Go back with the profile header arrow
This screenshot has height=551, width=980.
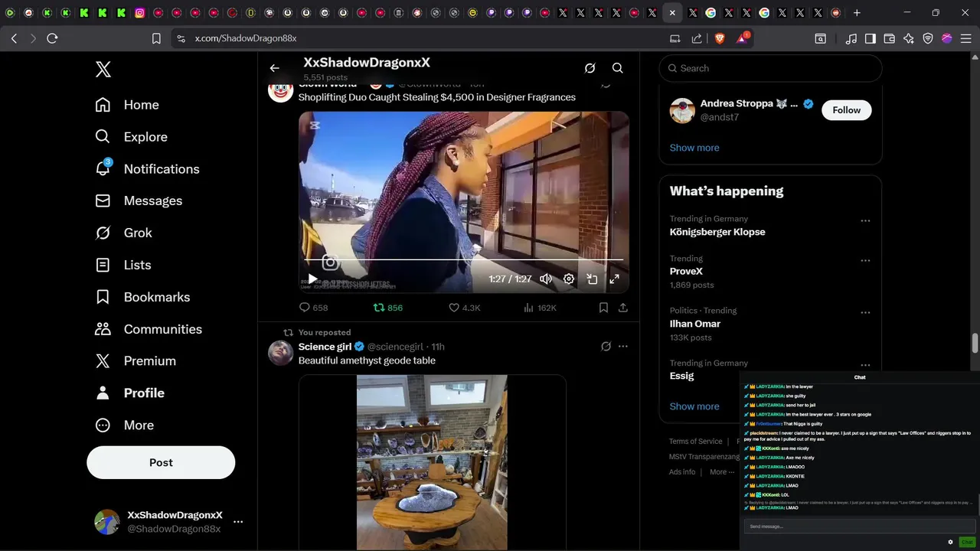point(275,68)
